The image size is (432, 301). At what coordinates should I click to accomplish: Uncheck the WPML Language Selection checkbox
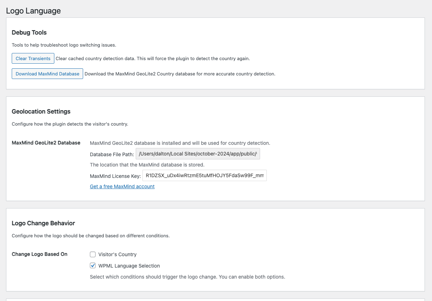93,266
